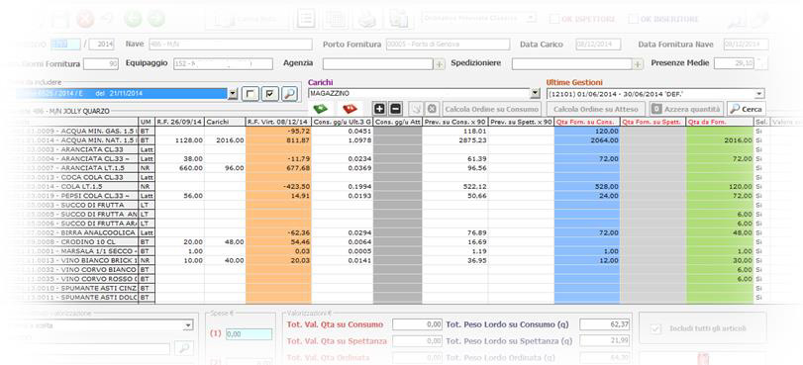Click R.F. Virt. 08/12/14 column header
The width and height of the screenshot is (803, 365).
coord(278,123)
